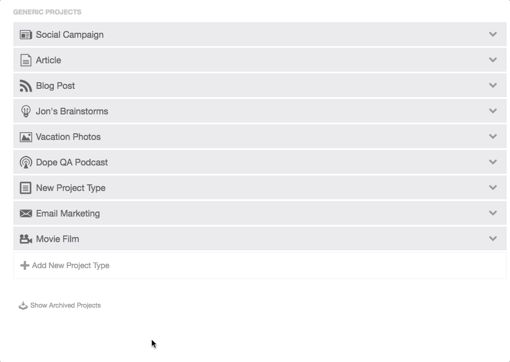Click the Blog Post RSS feed icon
Viewport: 510px width, 362px height.
pyautogui.click(x=26, y=86)
